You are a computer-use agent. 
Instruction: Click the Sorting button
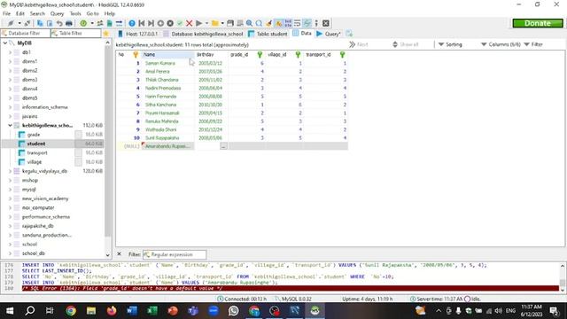coord(450,44)
